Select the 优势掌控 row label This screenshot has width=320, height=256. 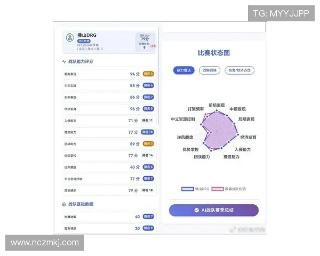[70, 156]
